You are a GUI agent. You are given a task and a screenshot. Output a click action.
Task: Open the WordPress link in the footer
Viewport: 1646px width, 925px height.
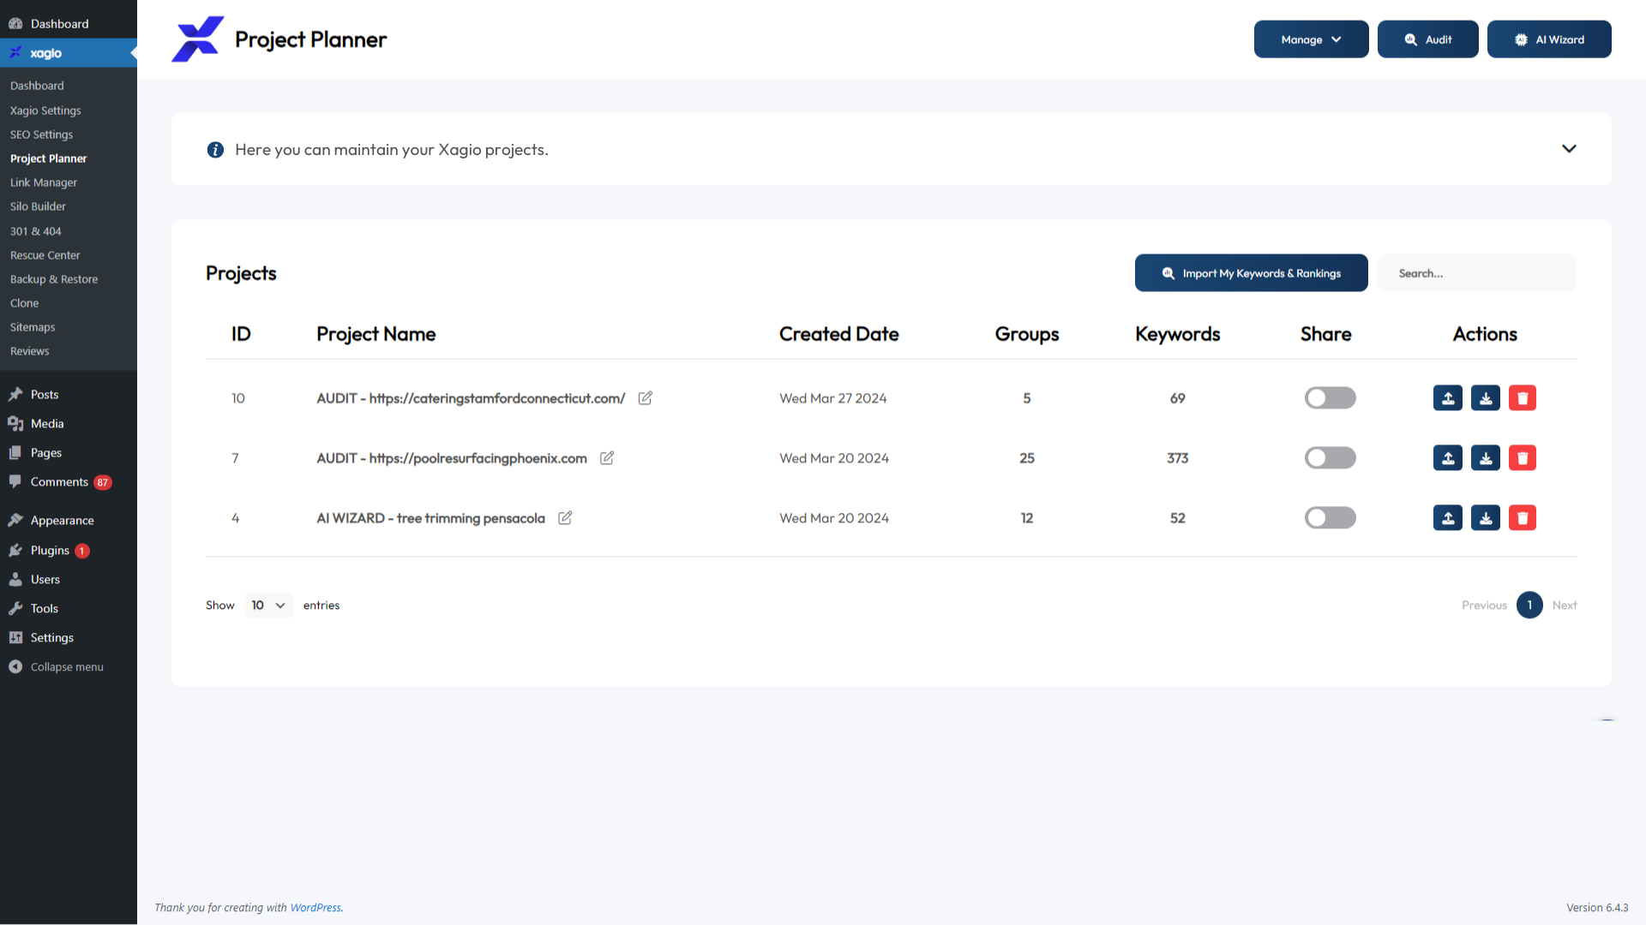coord(315,907)
